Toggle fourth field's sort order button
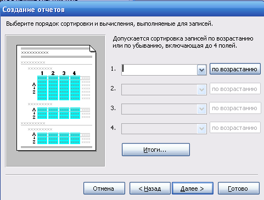The image size is (264, 200). tap(235, 128)
